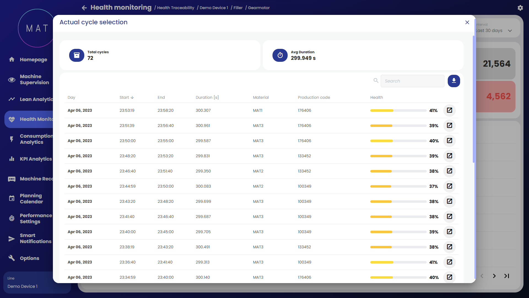Viewport: 529px width, 298px height.
Task: Click into the Search input field
Action: pos(412,81)
